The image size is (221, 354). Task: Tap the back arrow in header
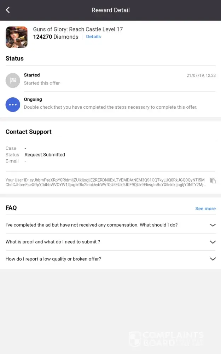(8, 10)
